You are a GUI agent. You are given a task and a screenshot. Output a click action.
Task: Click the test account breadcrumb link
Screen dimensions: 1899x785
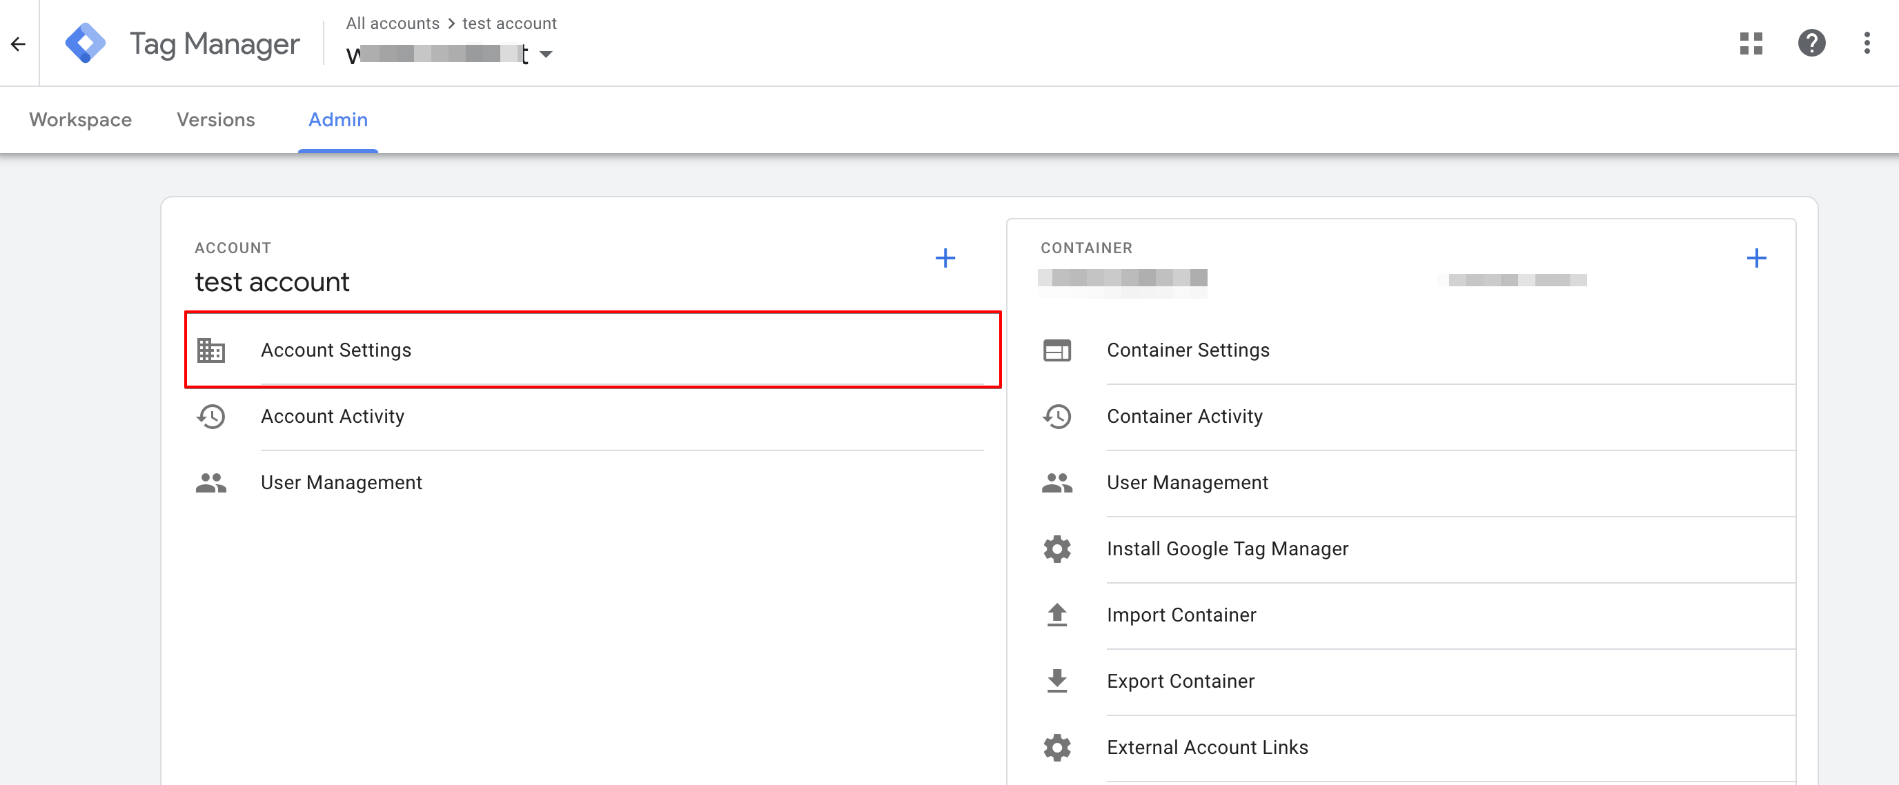[x=509, y=23]
